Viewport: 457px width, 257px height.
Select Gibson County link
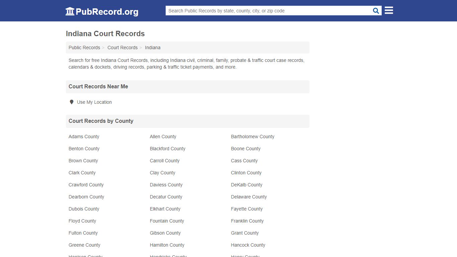click(165, 233)
